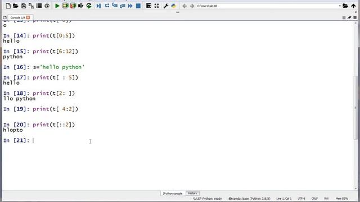Go up to the parent directory
Image resolution: width=360 pixels, height=202 pixels.
pos(353,6)
